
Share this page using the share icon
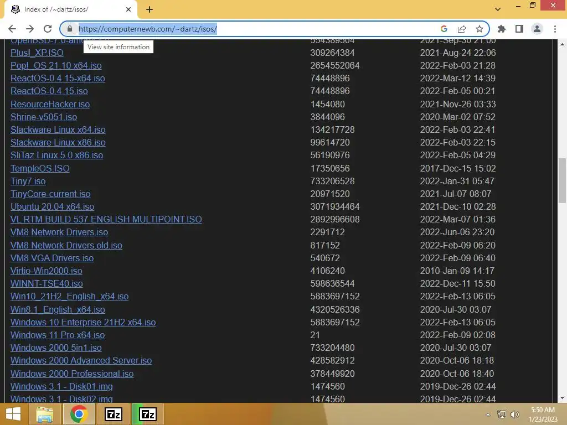point(462,29)
